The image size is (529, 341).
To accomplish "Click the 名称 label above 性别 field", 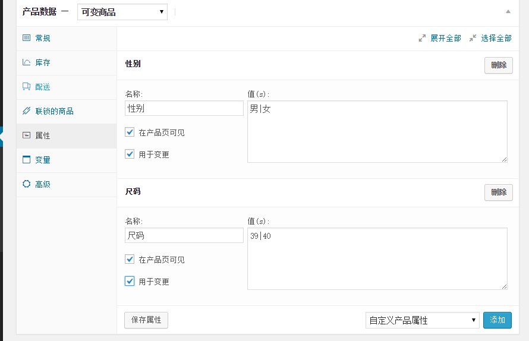I will point(134,94).
